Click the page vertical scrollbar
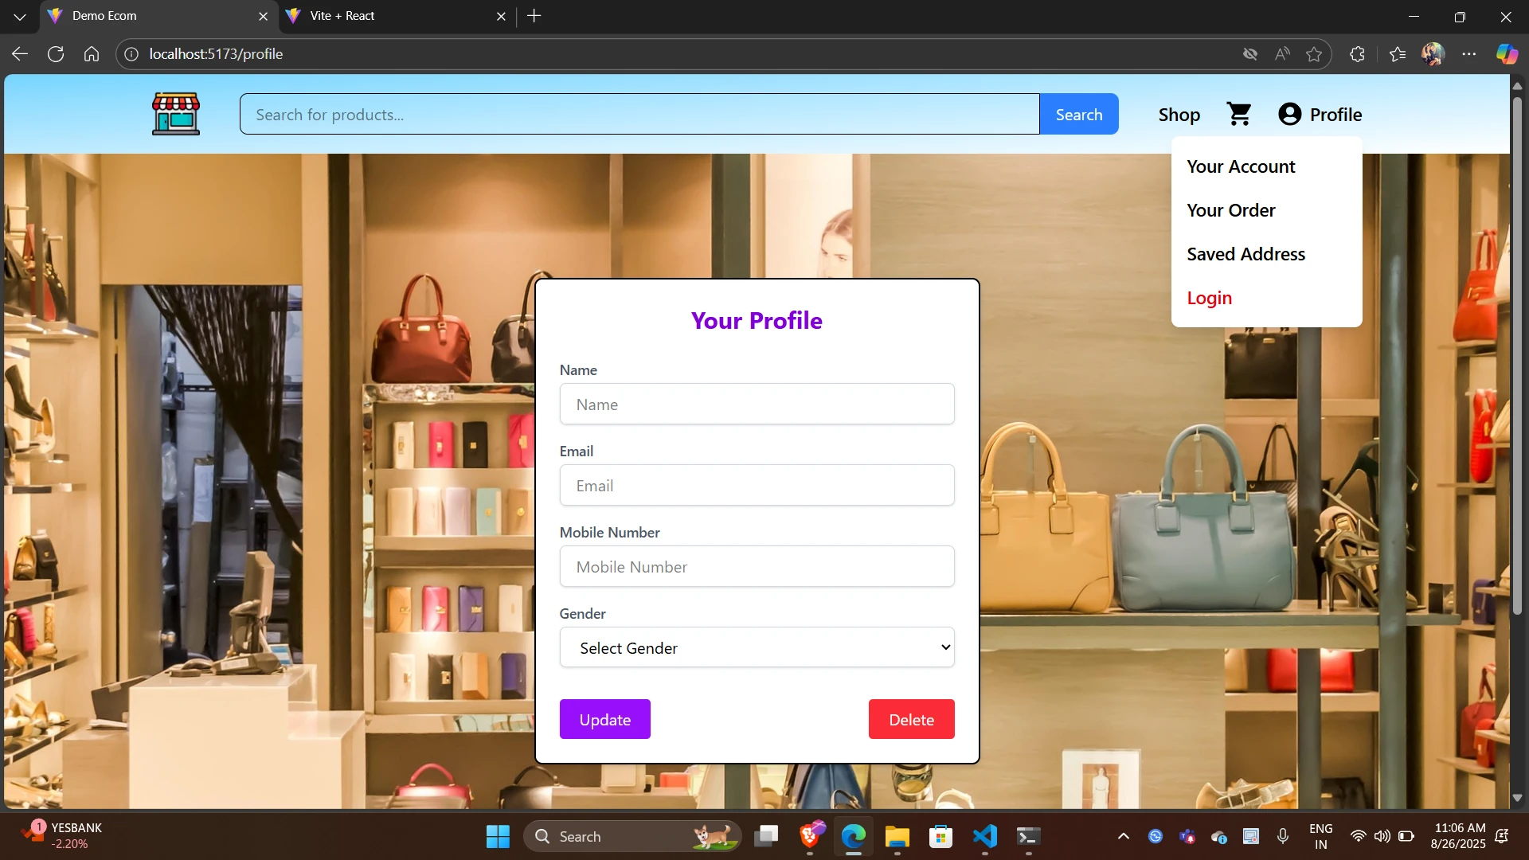This screenshot has width=1529, height=860. (x=1517, y=354)
